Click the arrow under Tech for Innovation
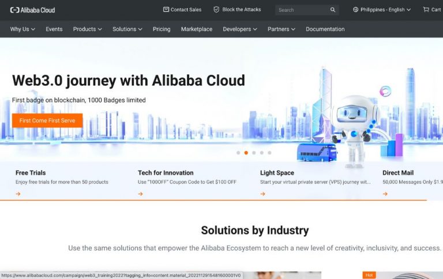The height and width of the screenshot is (279, 443). 141,194
